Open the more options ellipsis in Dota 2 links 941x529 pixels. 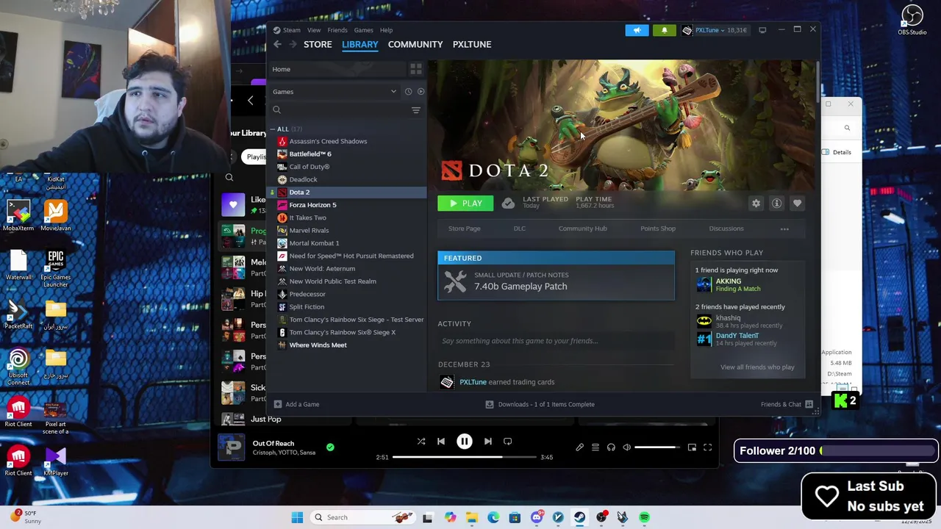(784, 228)
